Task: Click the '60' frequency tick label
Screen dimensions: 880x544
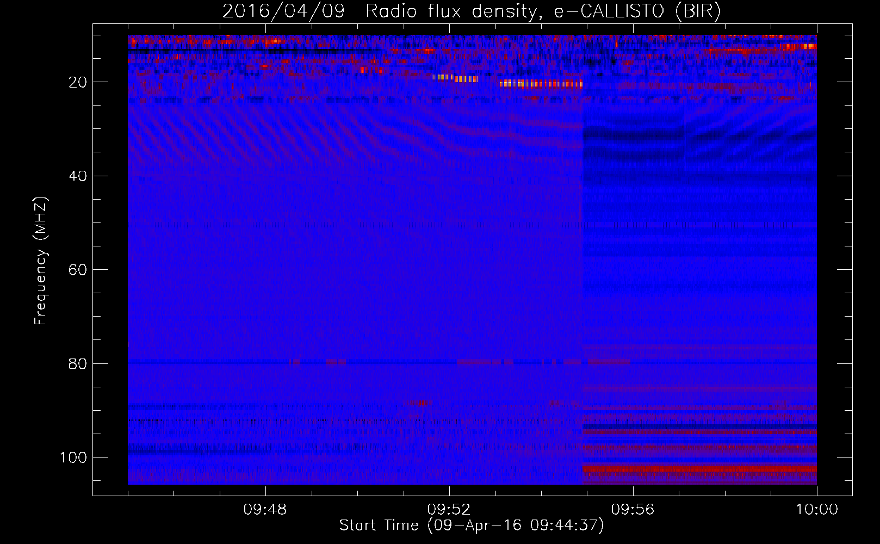Action: (78, 270)
